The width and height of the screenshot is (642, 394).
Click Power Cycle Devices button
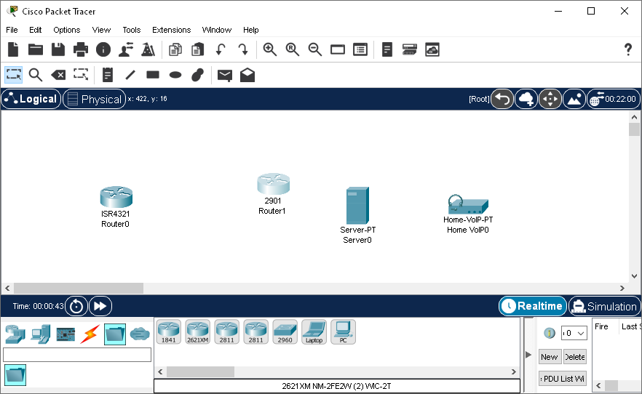(x=76, y=306)
